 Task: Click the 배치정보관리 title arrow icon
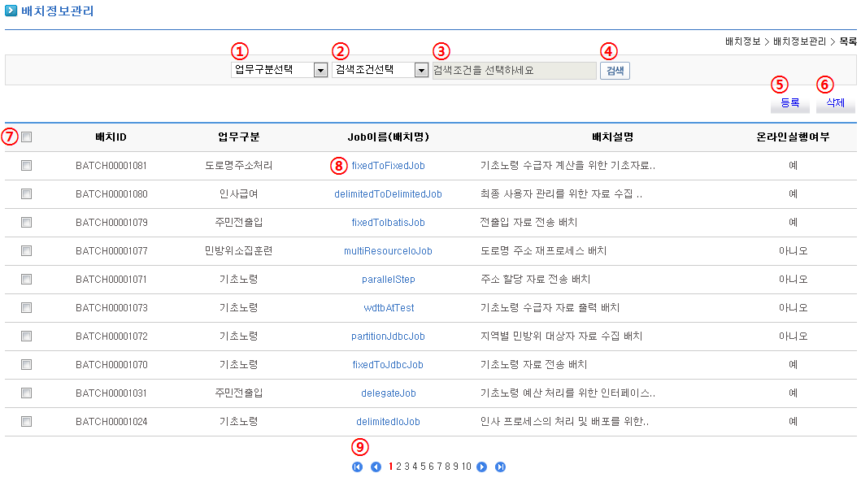pyautogui.click(x=11, y=11)
